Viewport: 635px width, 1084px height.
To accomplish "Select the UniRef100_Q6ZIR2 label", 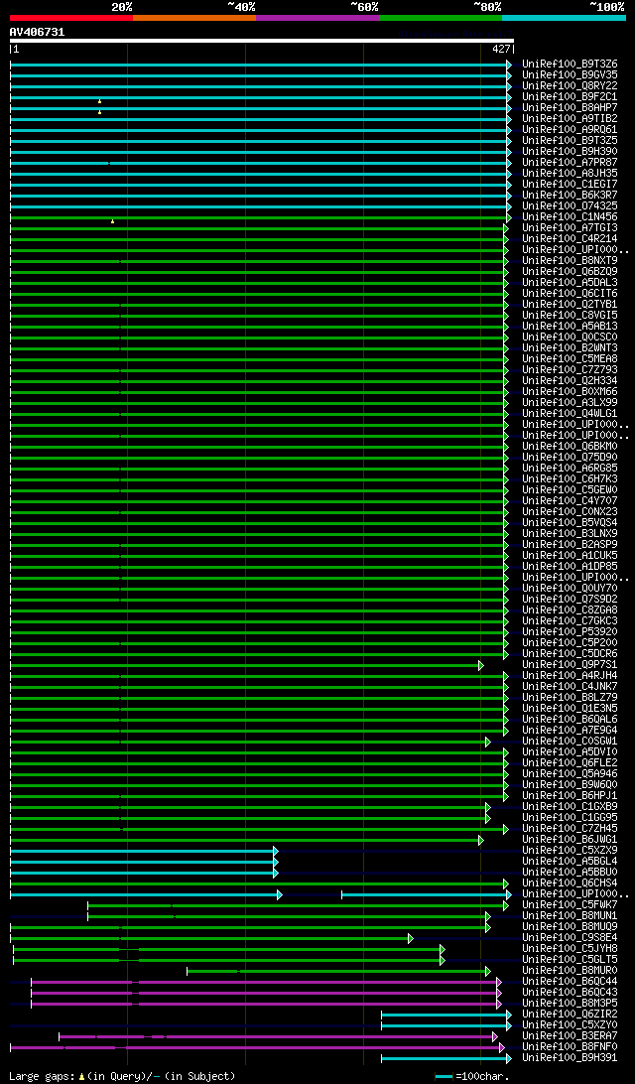I will (x=571, y=1015).
